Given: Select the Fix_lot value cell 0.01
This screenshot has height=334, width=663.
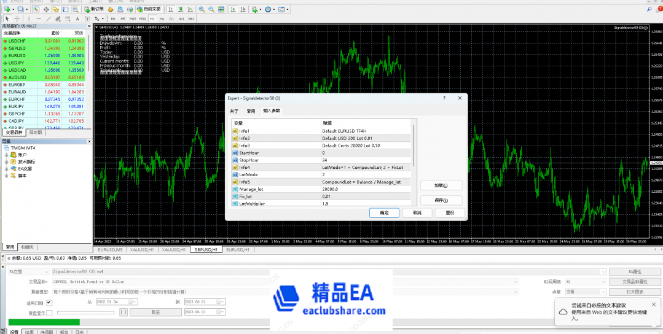Looking at the screenshot, I should (367, 196).
